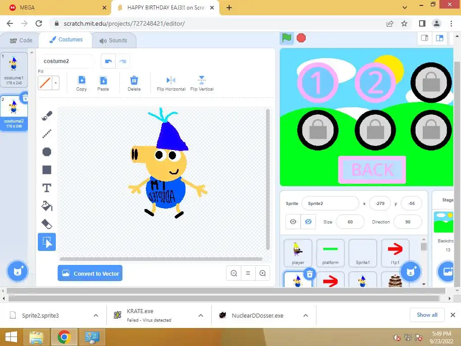Select the Text tool
The image size is (461, 346).
(x=47, y=188)
